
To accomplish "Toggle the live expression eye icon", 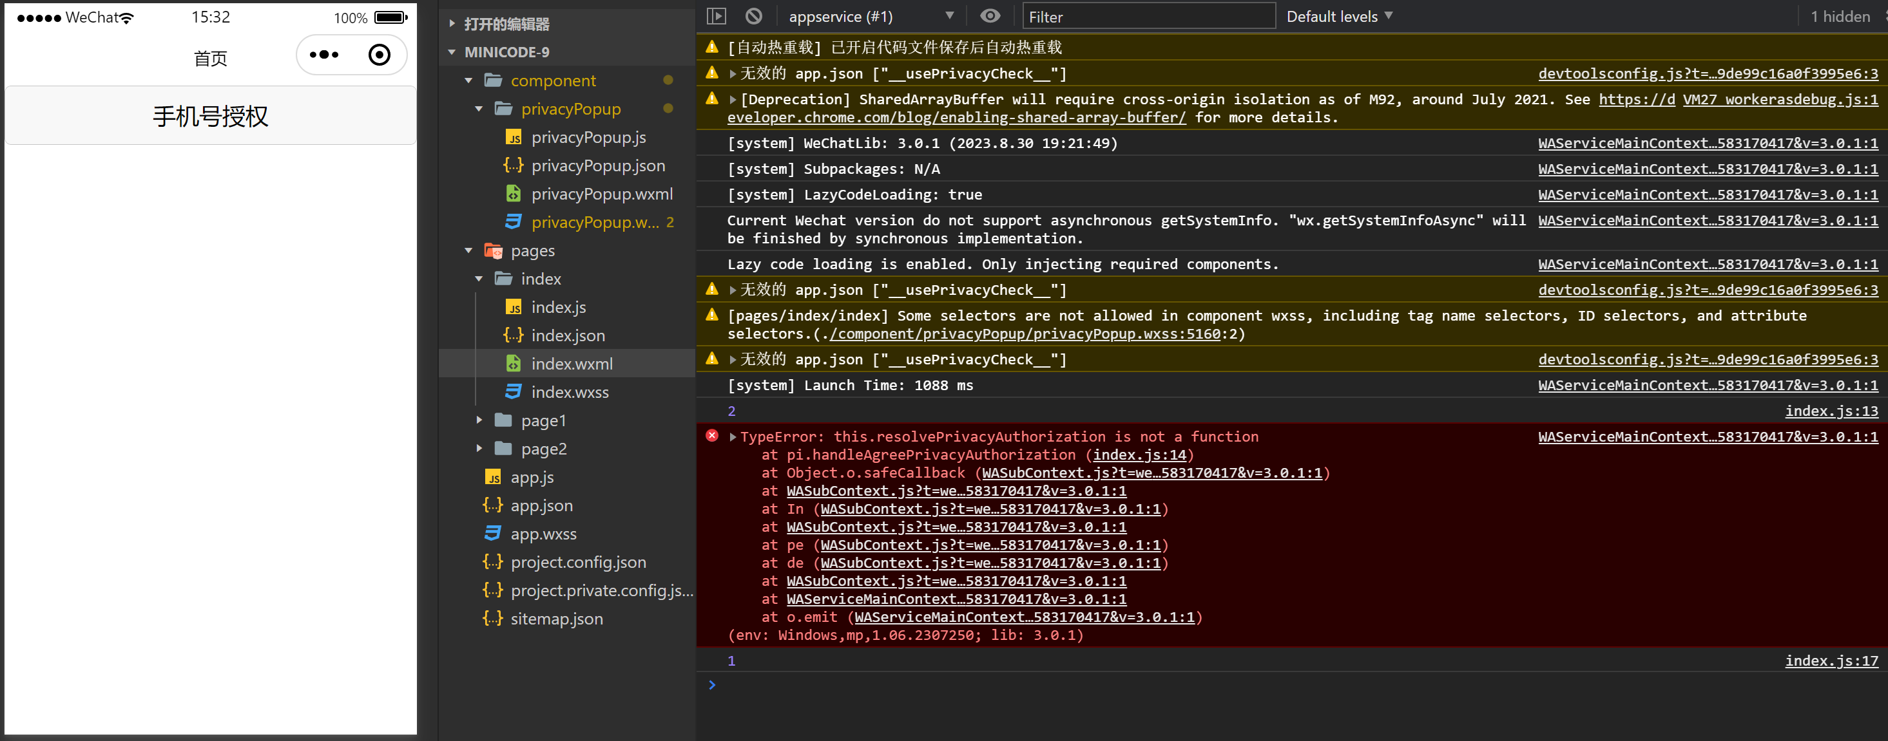I will coord(990,16).
